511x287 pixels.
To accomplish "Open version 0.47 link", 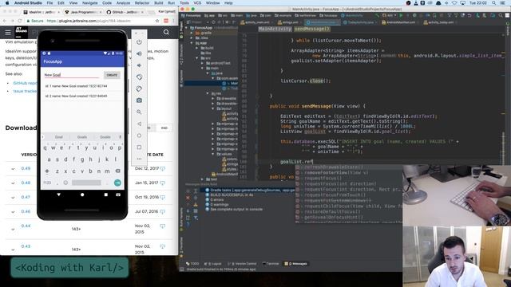I will (26, 197).
